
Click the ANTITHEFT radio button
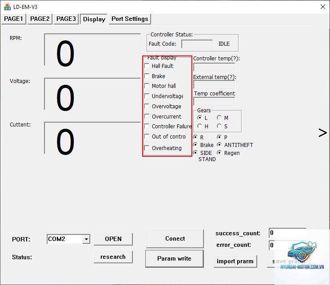tap(219, 145)
